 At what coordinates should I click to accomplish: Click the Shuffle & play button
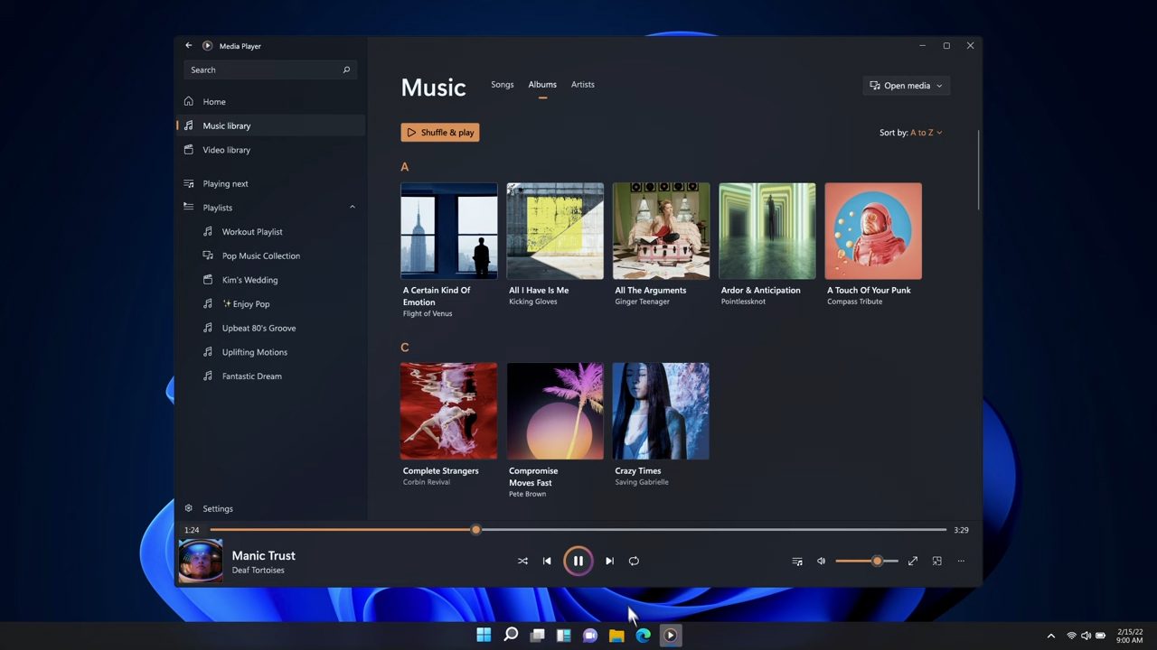tap(439, 132)
